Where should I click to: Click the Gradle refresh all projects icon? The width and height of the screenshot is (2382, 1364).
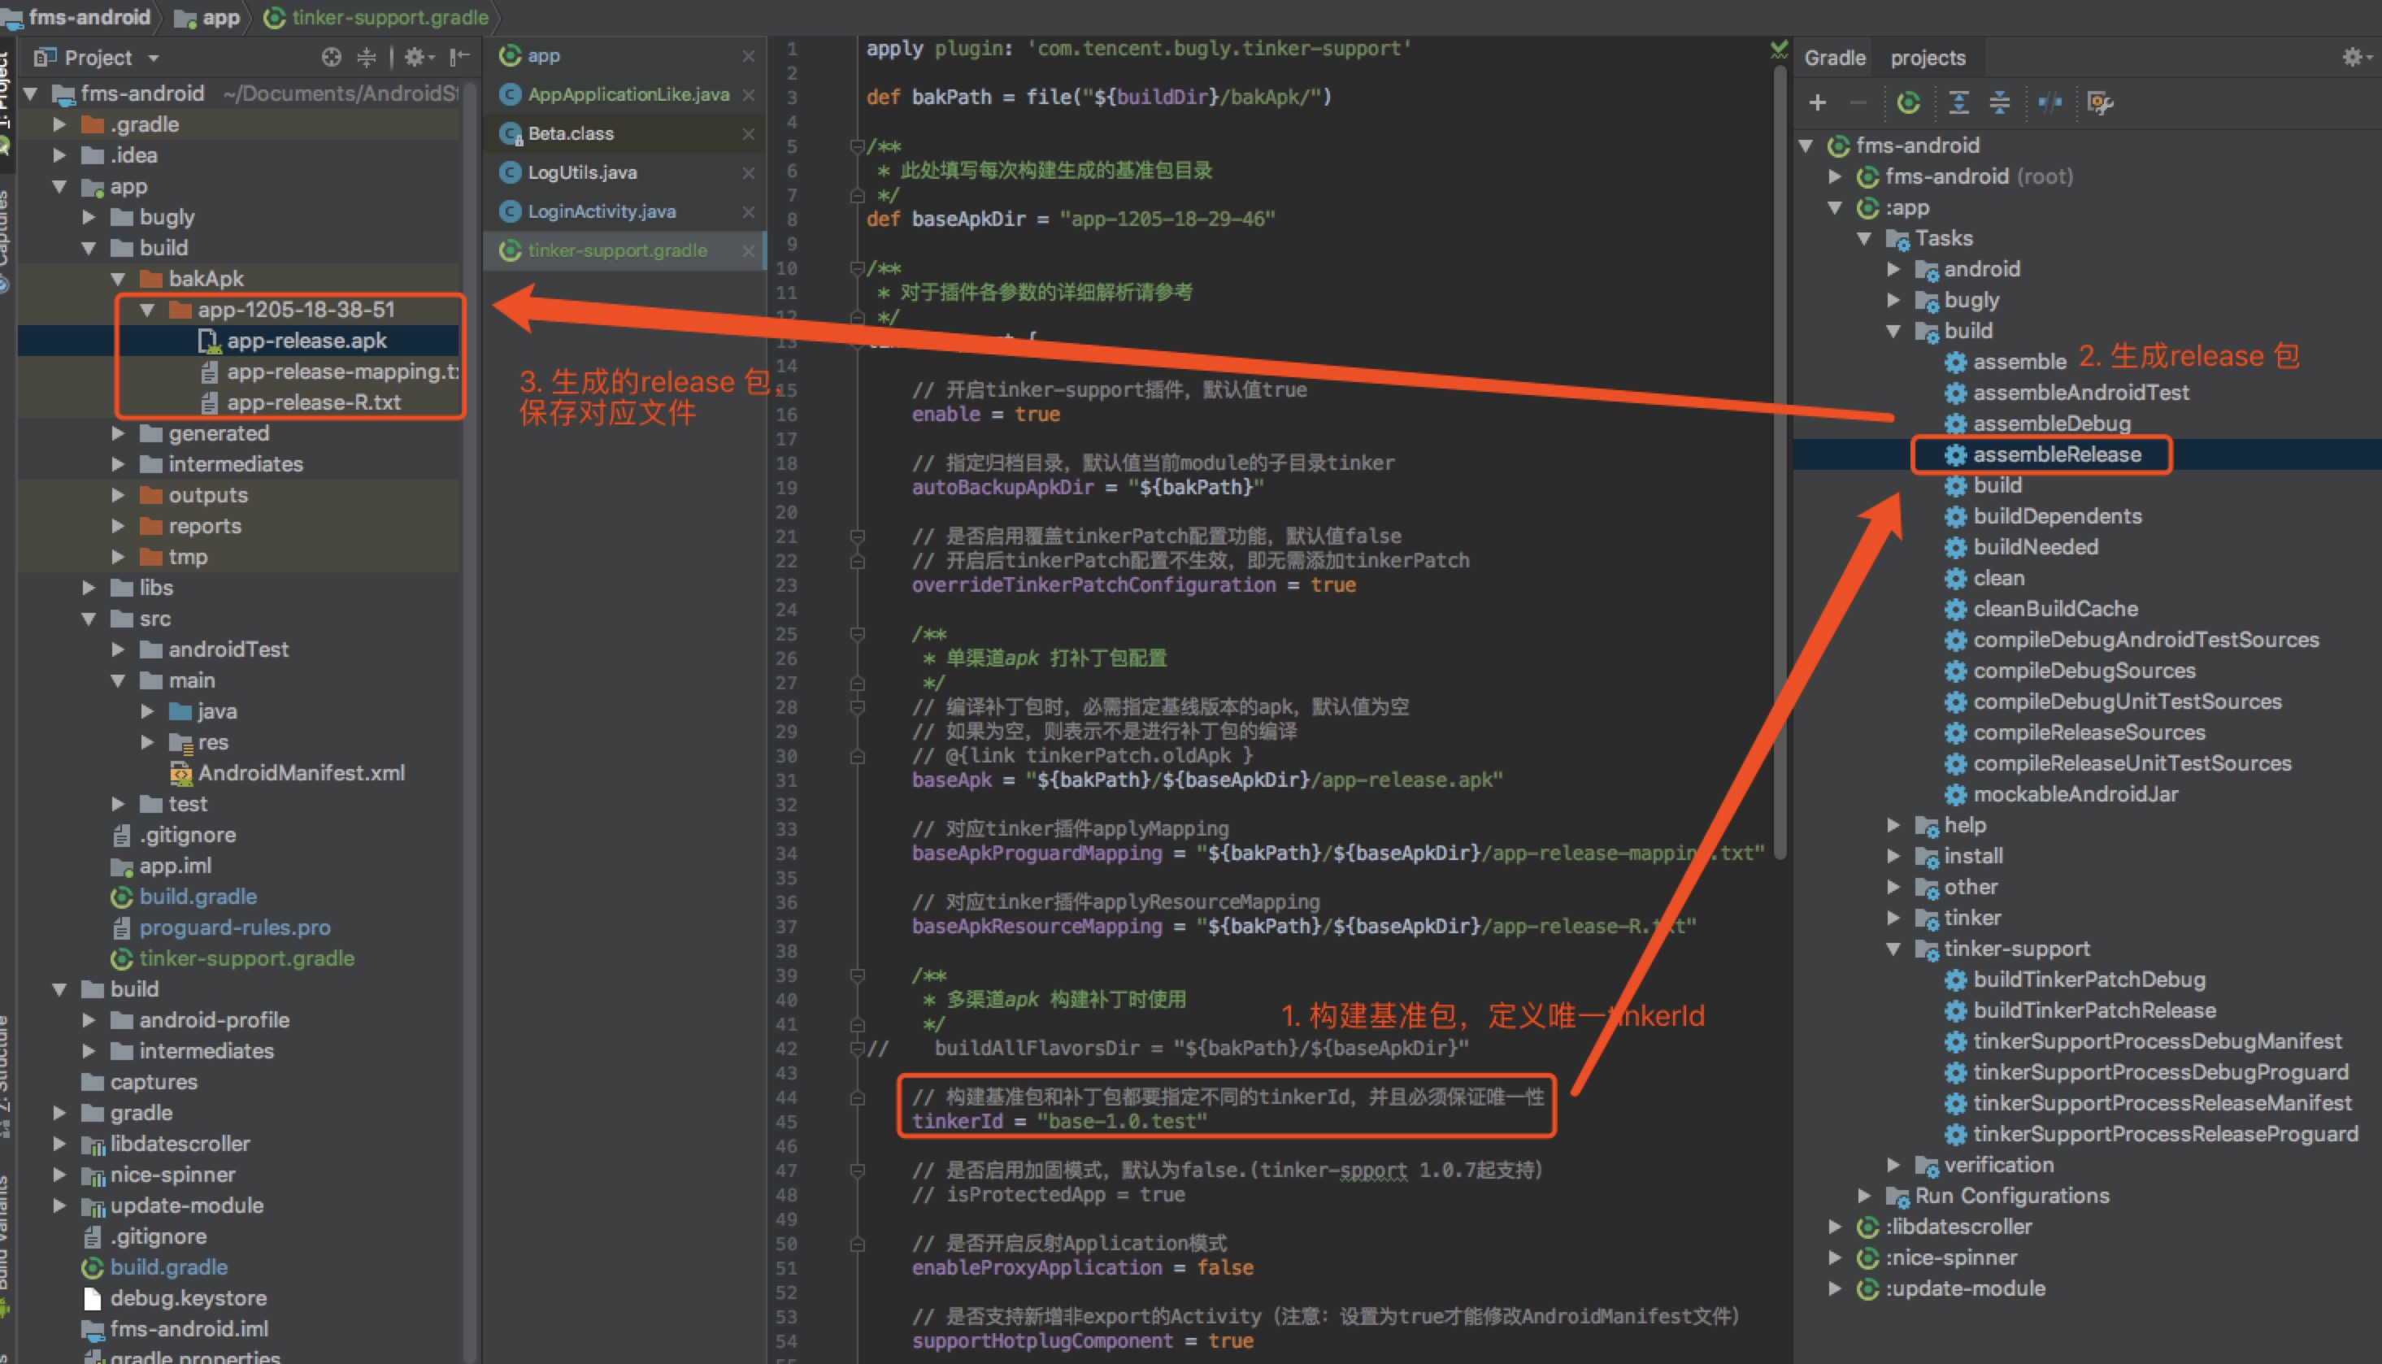(x=1908, y=102)
